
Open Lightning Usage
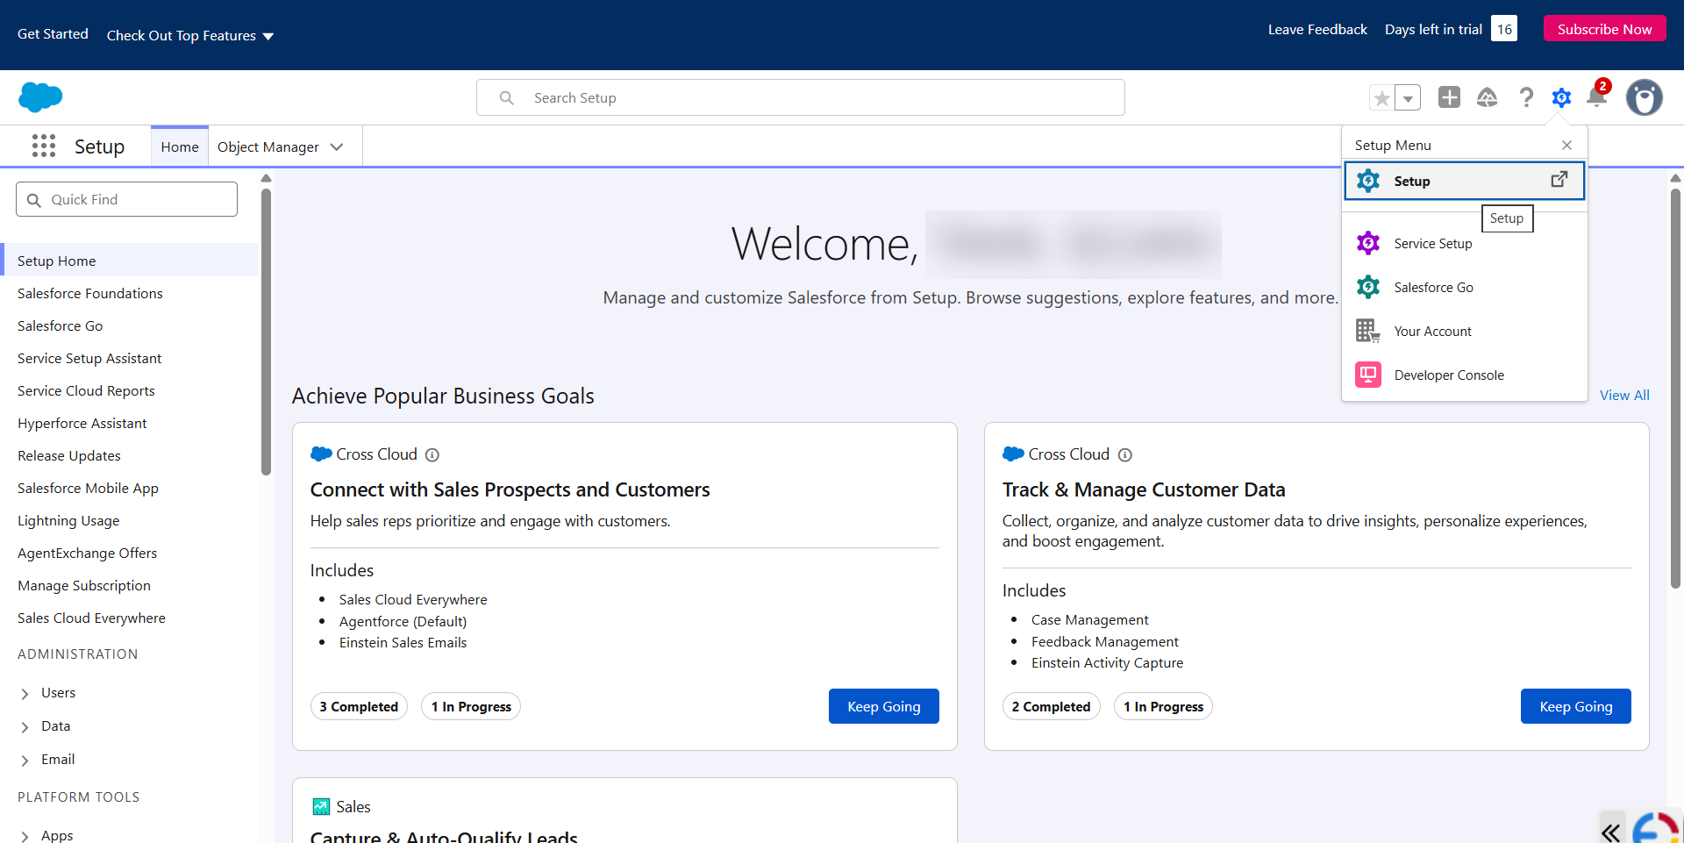tap(68, 520)
